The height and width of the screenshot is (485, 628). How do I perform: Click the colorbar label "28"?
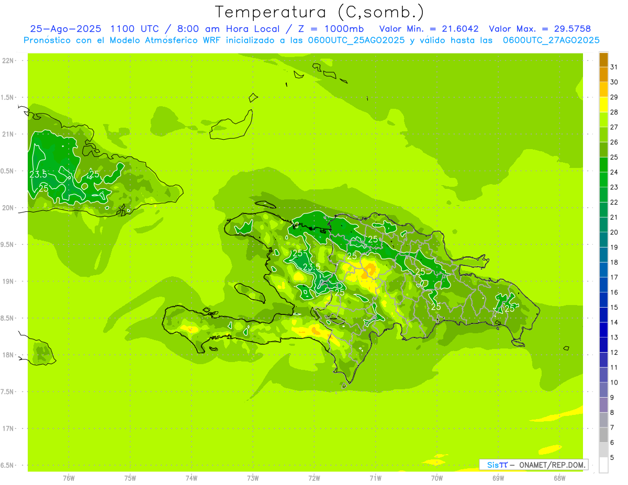614,112
